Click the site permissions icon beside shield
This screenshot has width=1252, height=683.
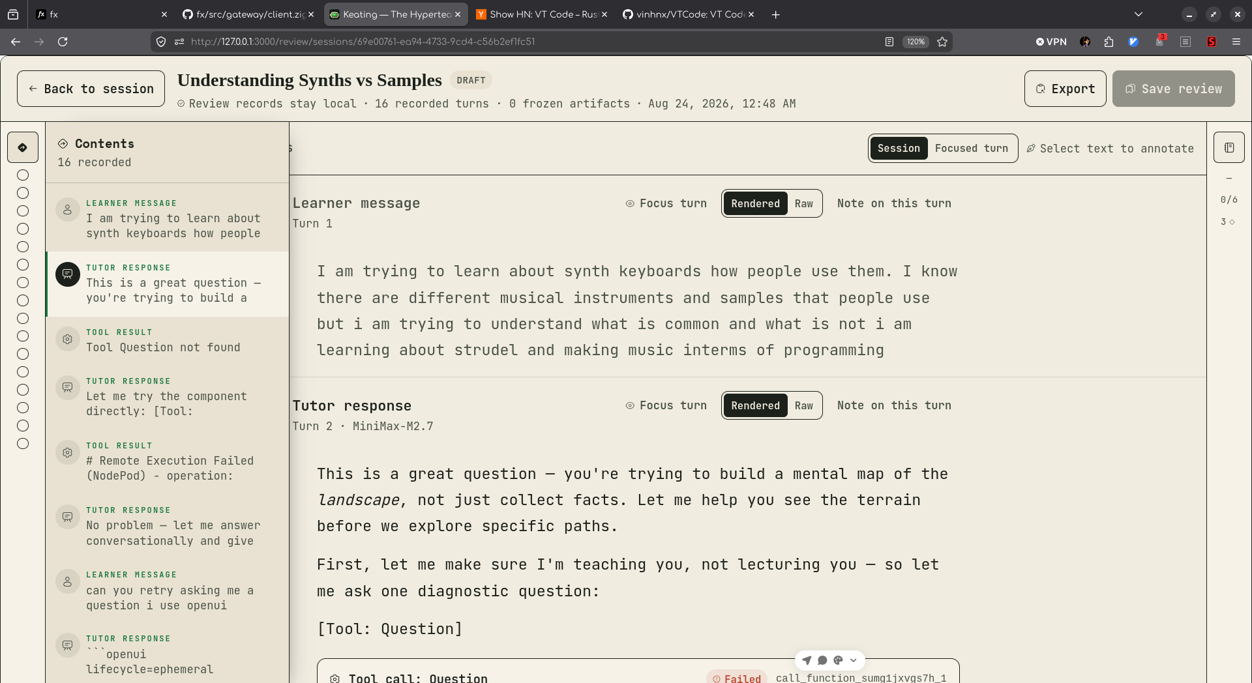click(x=179, y=42)
